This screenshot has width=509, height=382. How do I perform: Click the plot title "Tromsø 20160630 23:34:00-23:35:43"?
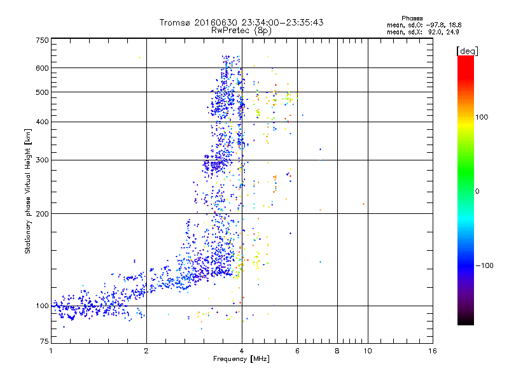[241, 22]
